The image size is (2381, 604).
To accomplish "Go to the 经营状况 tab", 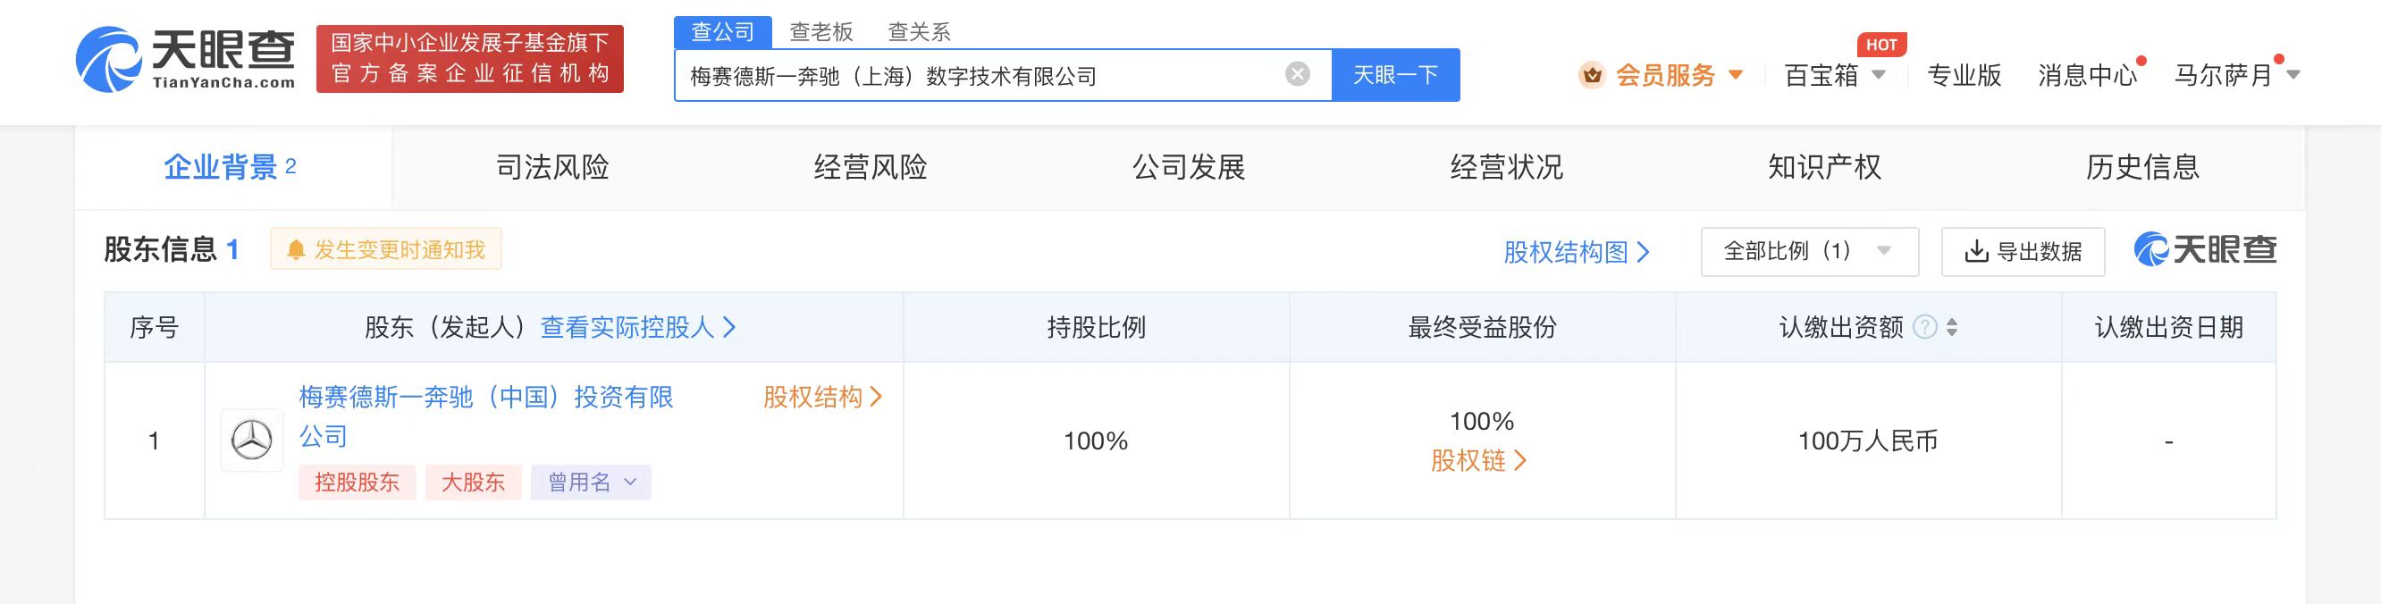I will (x=1507, y=167).
